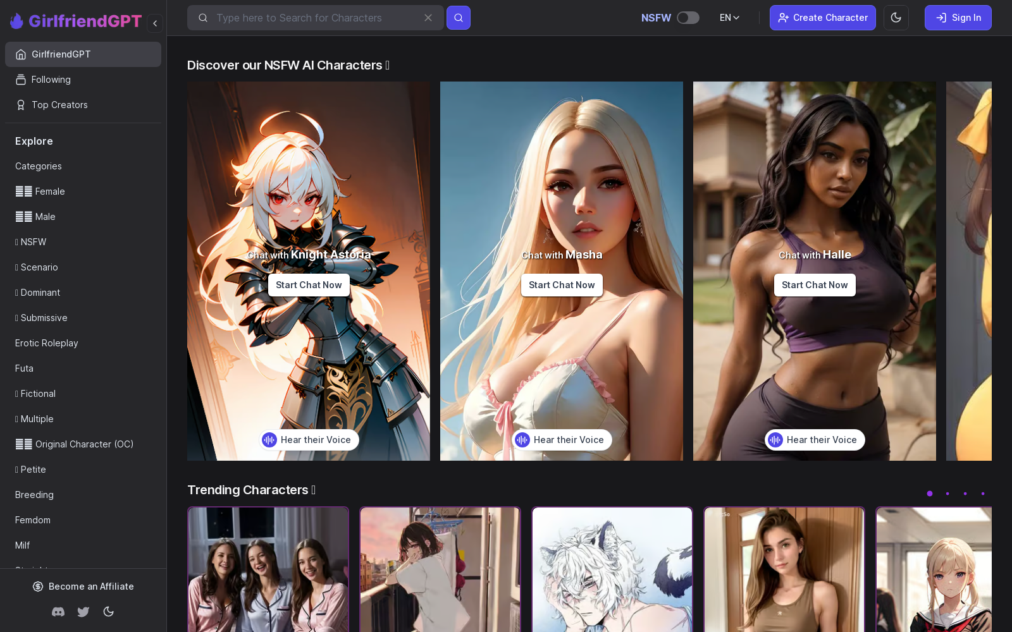Open the Discord link icon

click(x=58, y=612)
